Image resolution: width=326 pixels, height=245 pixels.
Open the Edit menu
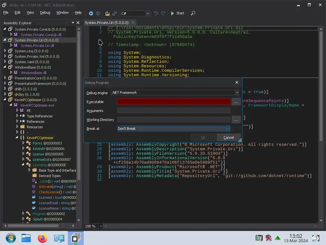coord(18,12)
